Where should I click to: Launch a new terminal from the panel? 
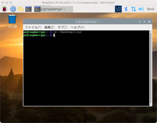(29, 9)
